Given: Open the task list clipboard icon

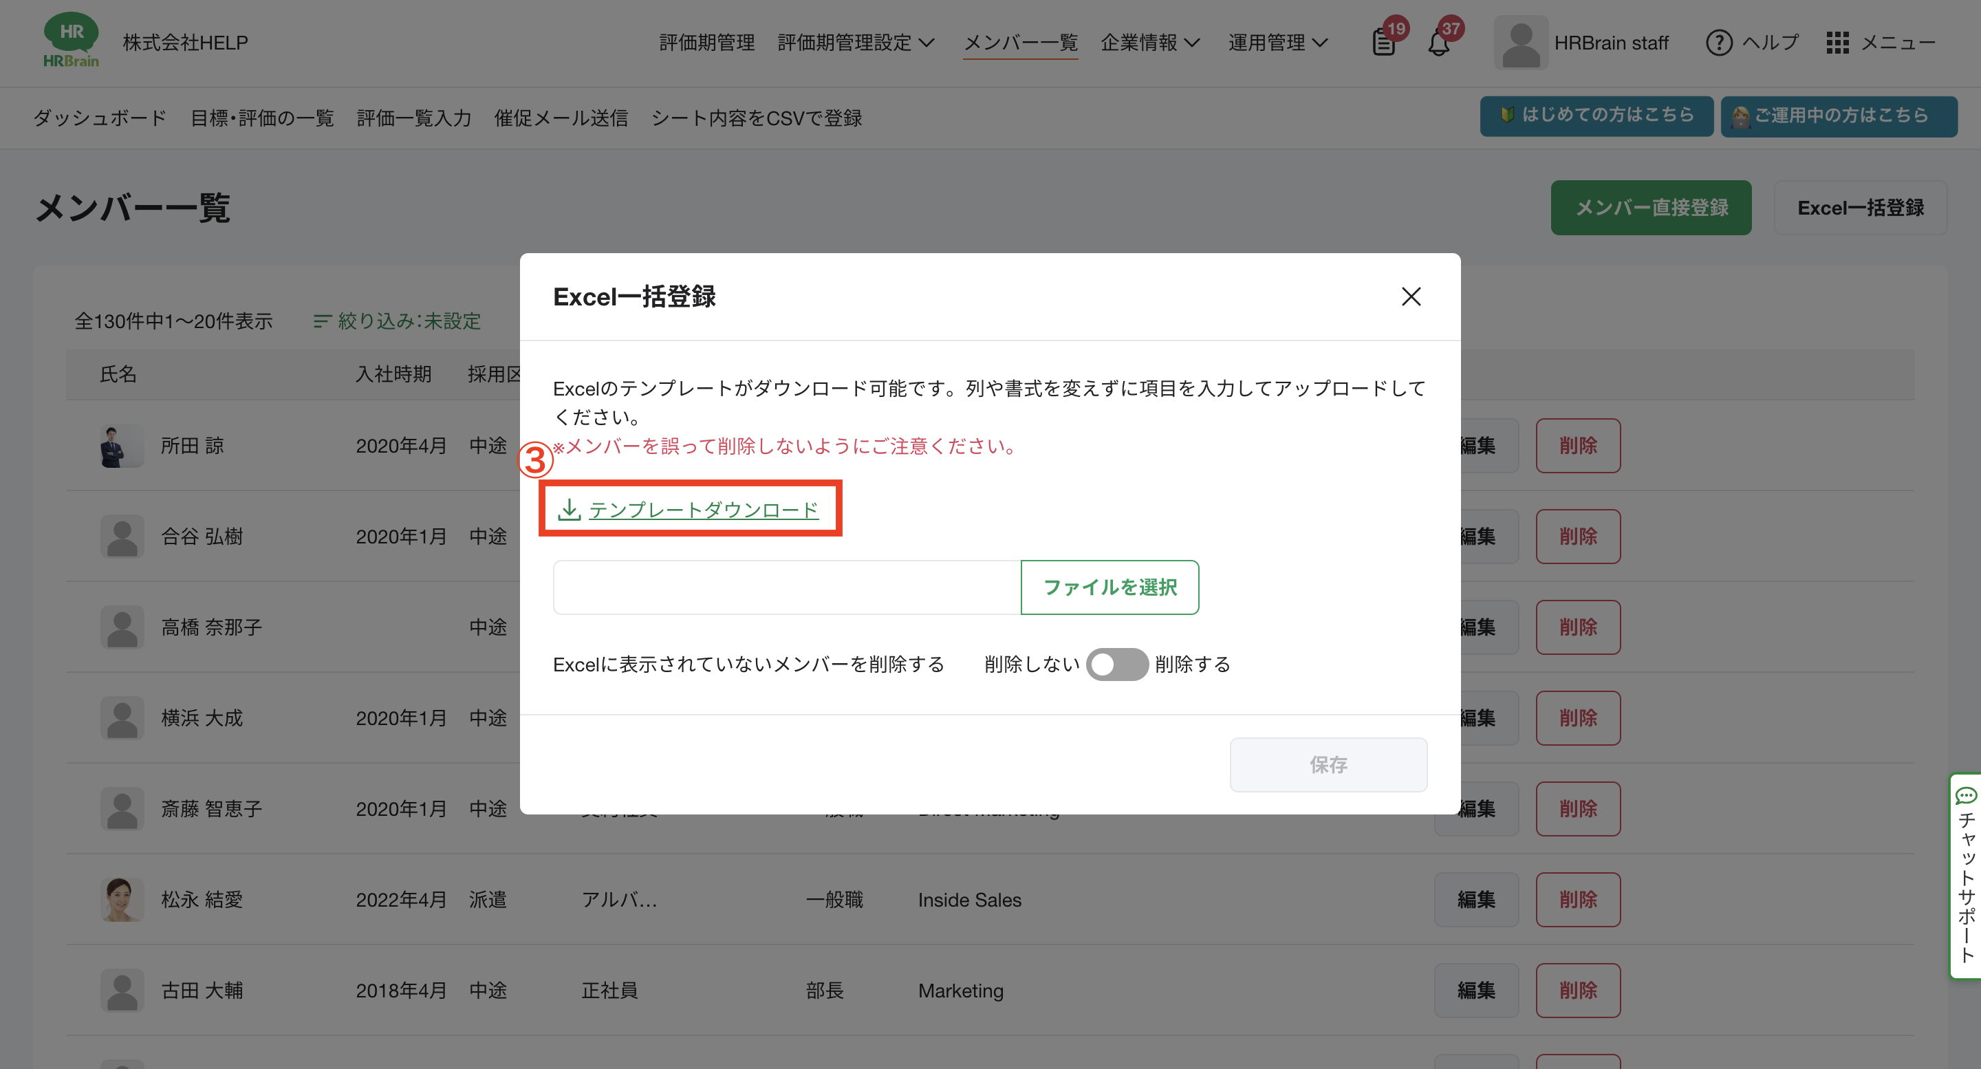Looking at the screenshot, I should click(x=1383, y=42).
